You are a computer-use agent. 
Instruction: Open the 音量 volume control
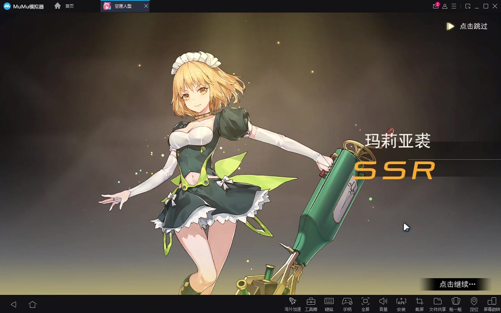[x=383, y=304]
